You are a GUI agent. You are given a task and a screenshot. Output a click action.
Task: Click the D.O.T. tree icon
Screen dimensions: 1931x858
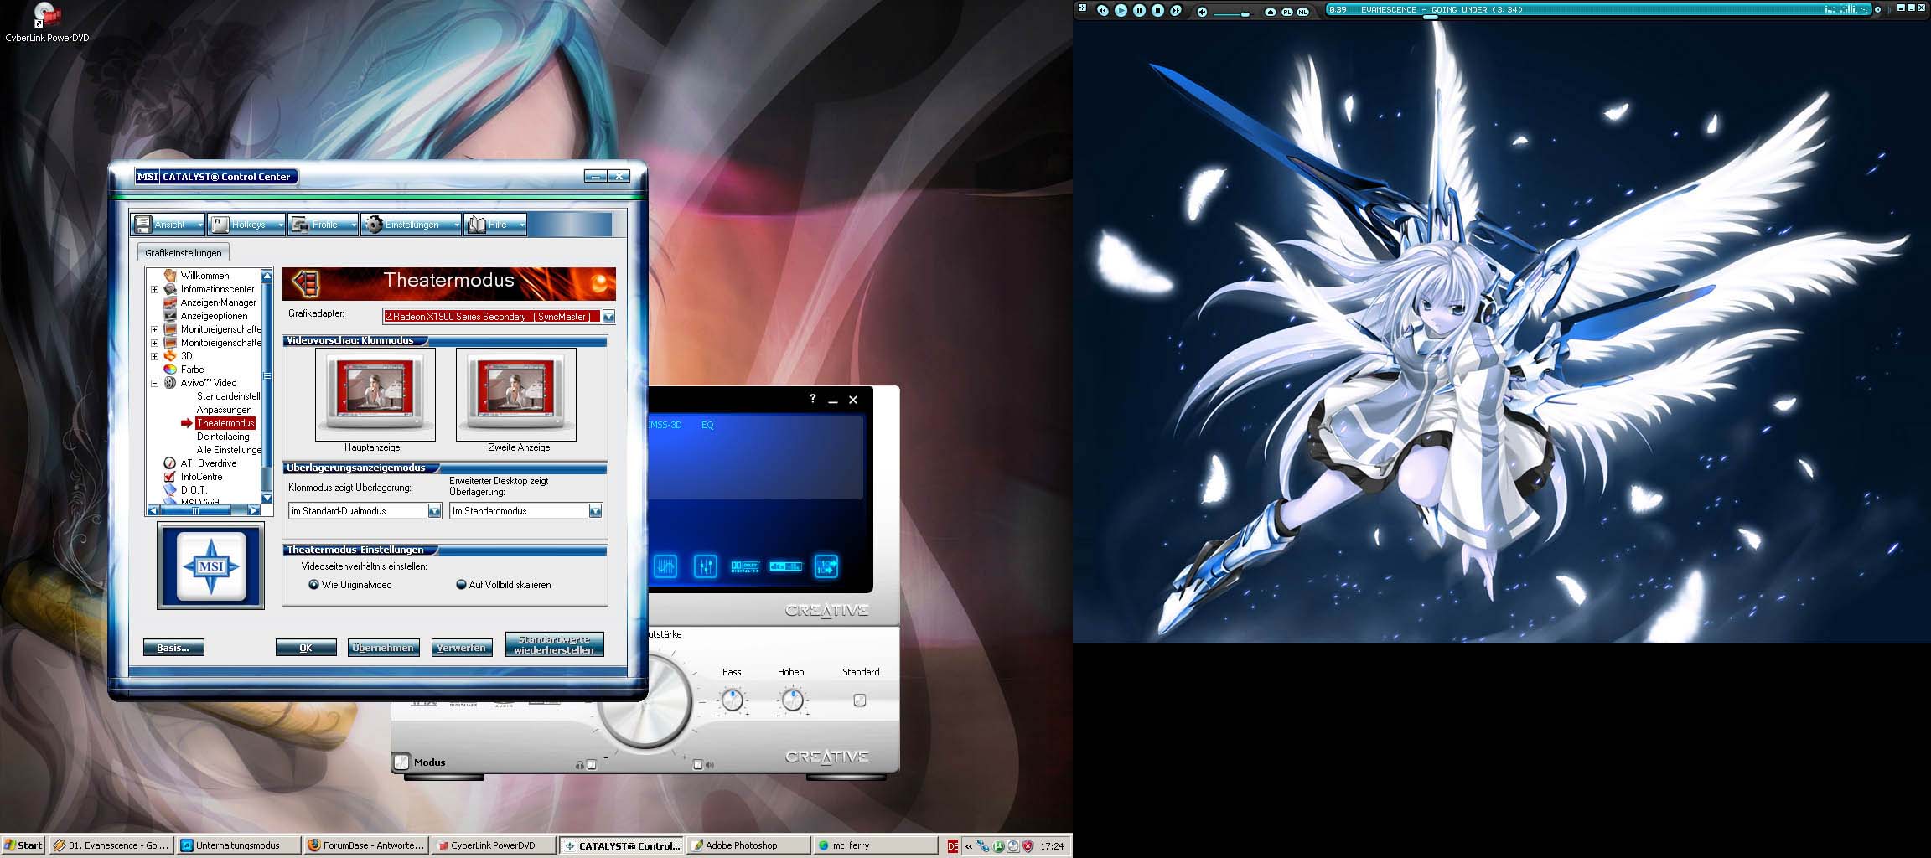(x=170, y=489)
